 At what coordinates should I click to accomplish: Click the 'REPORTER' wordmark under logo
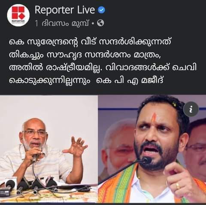click(18, 21)
